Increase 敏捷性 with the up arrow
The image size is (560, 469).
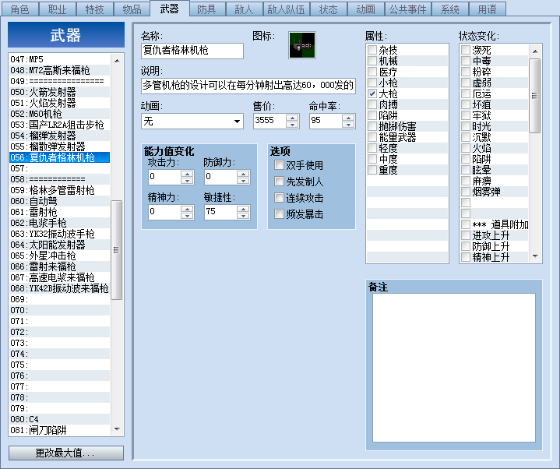point(243,209)
